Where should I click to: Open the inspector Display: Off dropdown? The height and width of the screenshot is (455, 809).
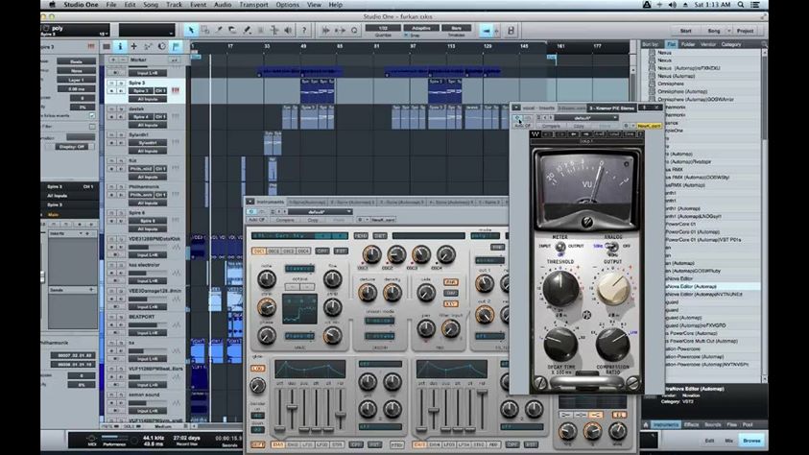(x=72, y=147)
